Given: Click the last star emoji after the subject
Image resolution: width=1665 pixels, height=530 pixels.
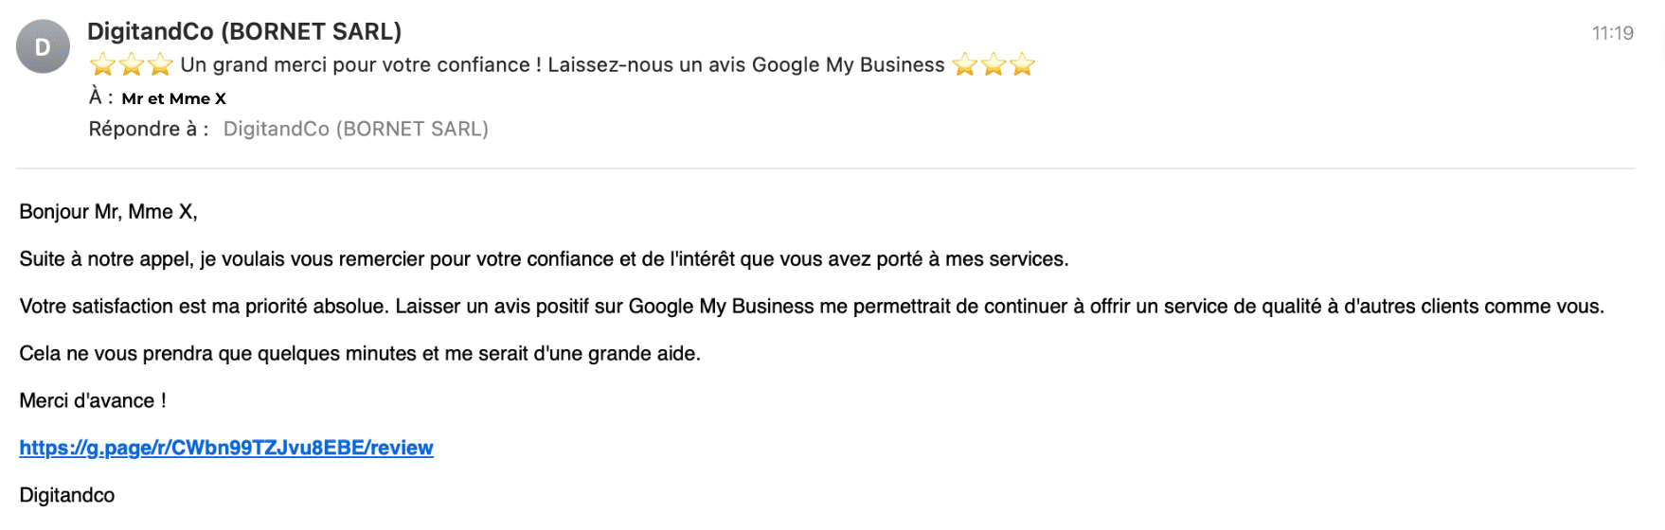Looking at the screenshot, I should 1022,65.
